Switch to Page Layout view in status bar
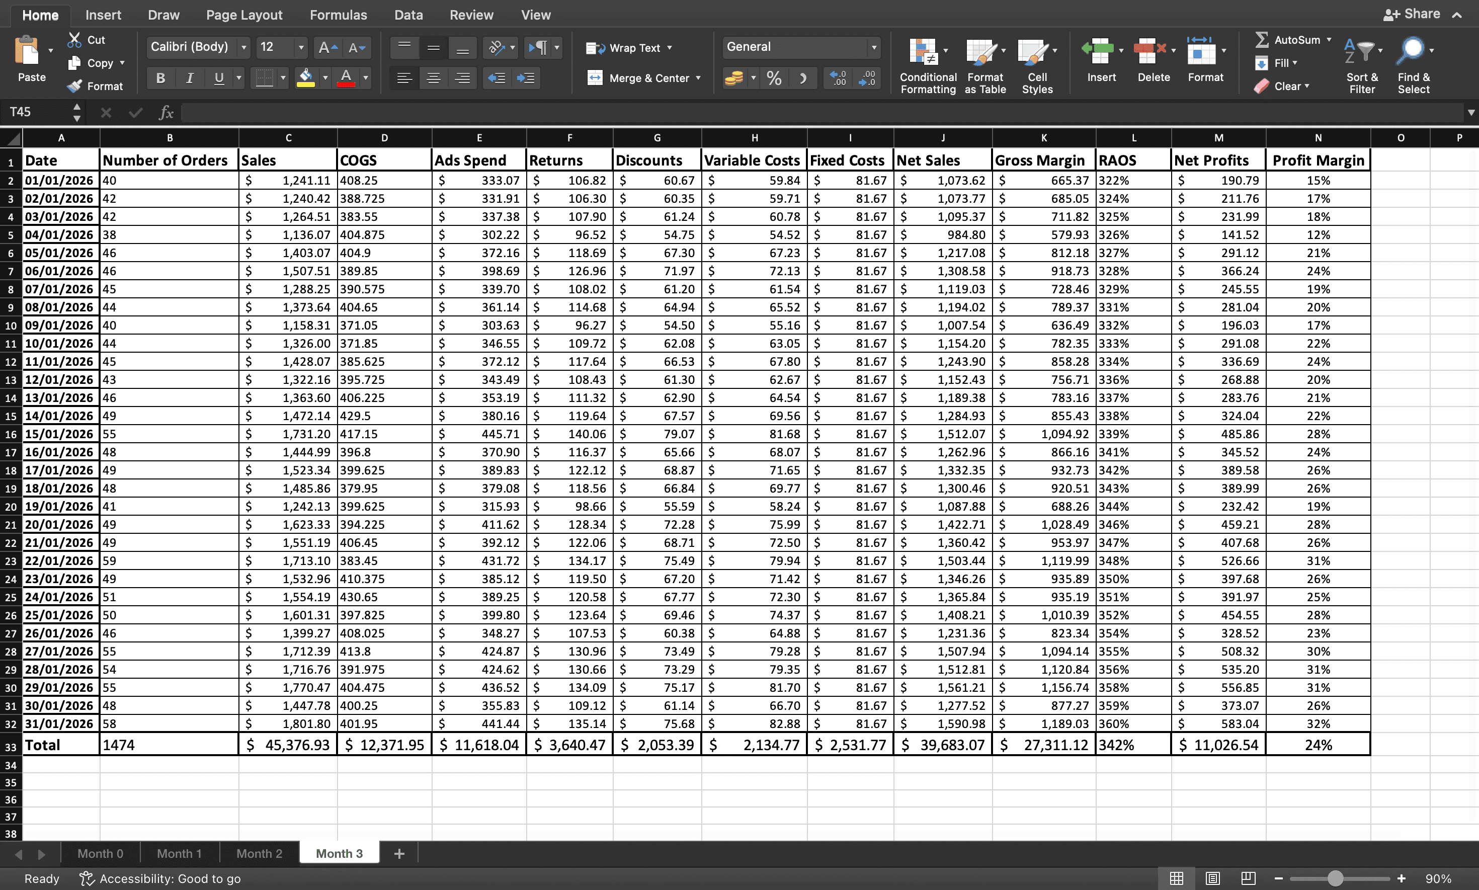The height and width of the screenshot is (890, 1479). pos(1212,878)
